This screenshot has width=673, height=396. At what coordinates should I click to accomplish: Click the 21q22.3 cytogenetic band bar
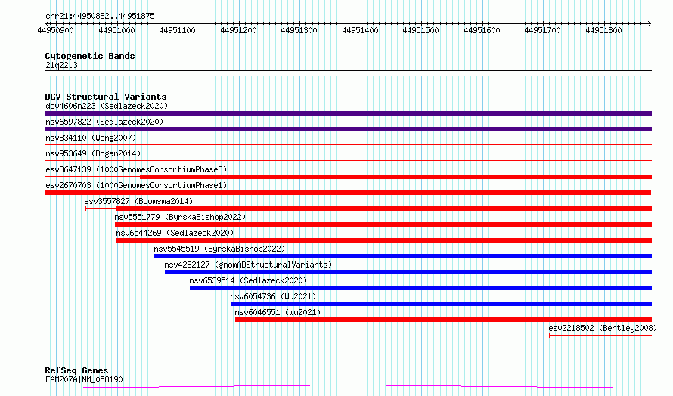coord(348,73)
